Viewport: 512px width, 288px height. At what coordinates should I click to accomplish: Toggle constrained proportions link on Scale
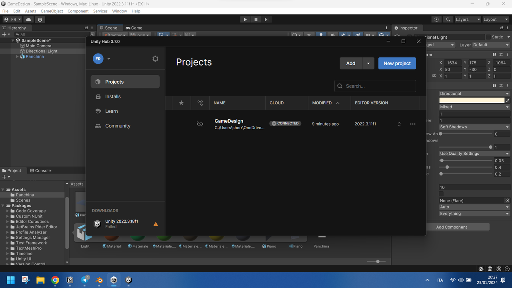434,76
